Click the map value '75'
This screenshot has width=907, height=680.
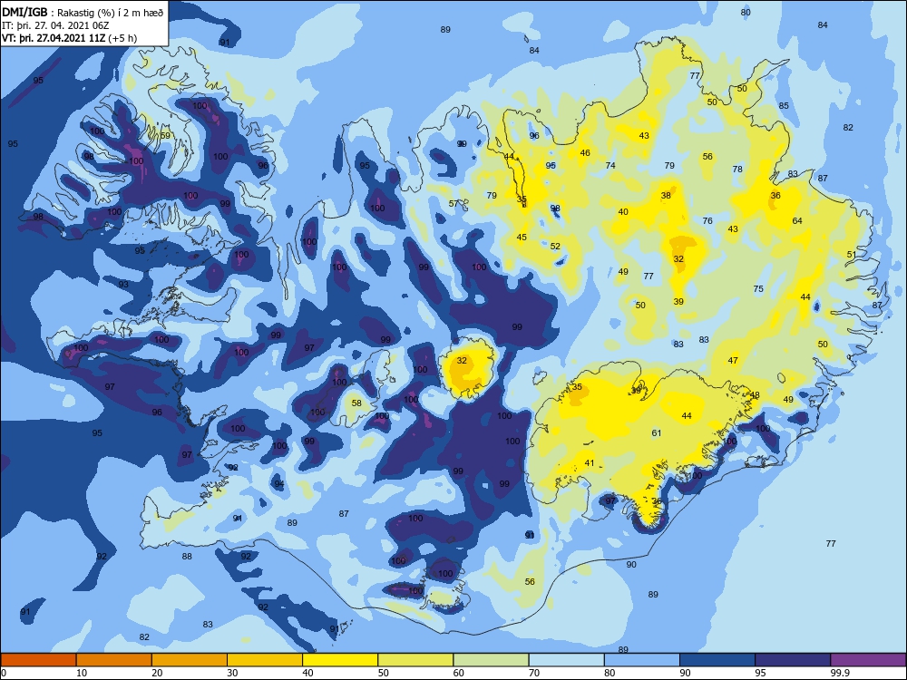click(x=758, y=289)
